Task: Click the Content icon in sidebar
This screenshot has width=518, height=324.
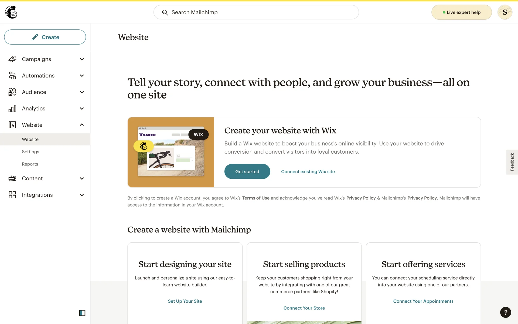Action: coord(12,178)
